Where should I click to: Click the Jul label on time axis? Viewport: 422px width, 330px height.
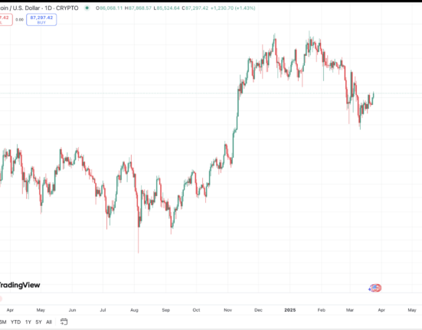pos(103,310)
